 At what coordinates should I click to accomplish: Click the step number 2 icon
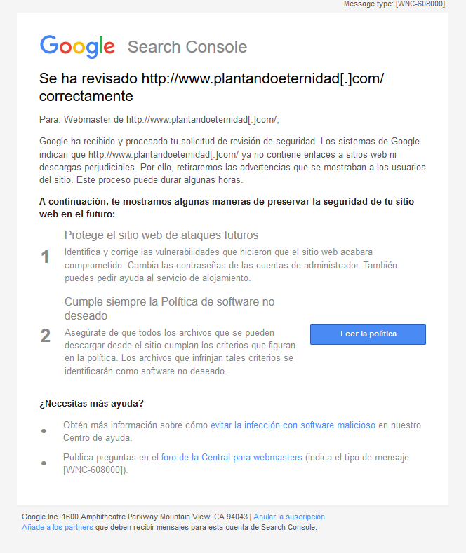[45, 336]
